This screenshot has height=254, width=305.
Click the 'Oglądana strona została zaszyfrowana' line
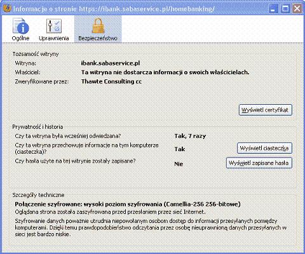(110, 212)
